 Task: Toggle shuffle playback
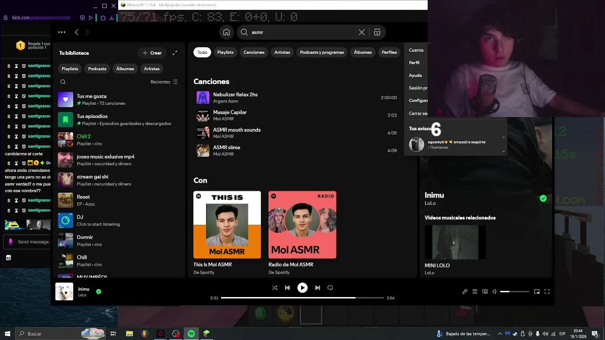(x=275, y=288)
